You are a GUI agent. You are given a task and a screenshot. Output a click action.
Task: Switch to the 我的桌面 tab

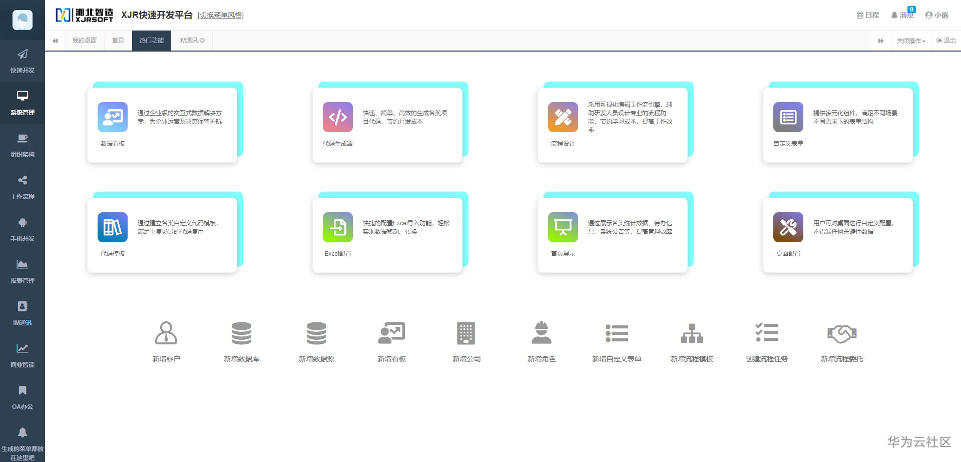coord(85,41)
